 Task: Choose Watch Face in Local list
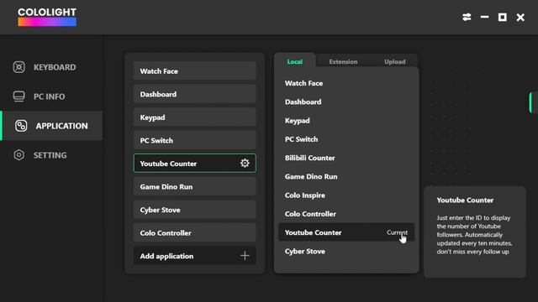click(346, 83)
